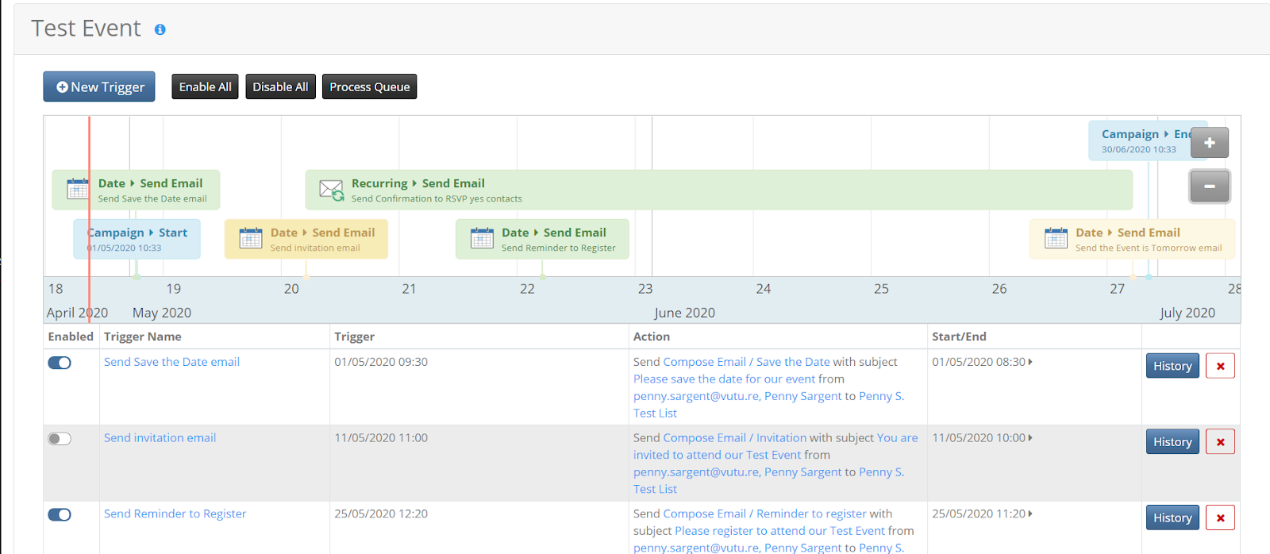
Task: Enable the Send invitation email toggle
Action: pos(60,439)
